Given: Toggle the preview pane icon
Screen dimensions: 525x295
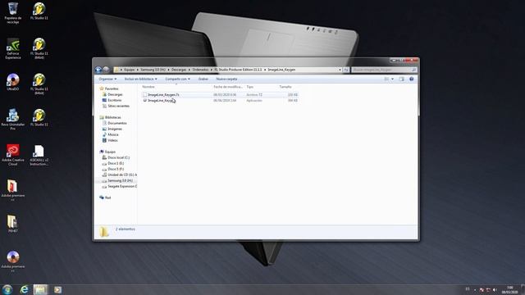Looking at the screenshot, I should coord(401,79).
